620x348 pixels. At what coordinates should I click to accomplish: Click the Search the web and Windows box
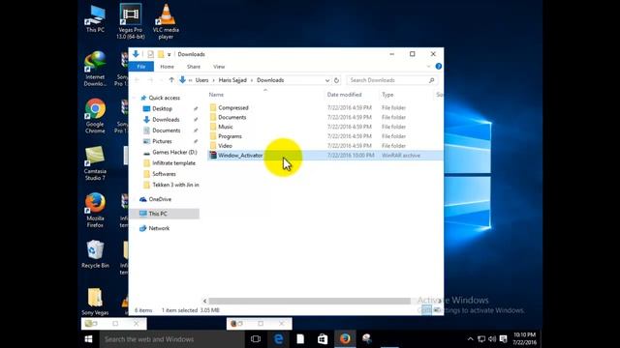coord(171,339)
